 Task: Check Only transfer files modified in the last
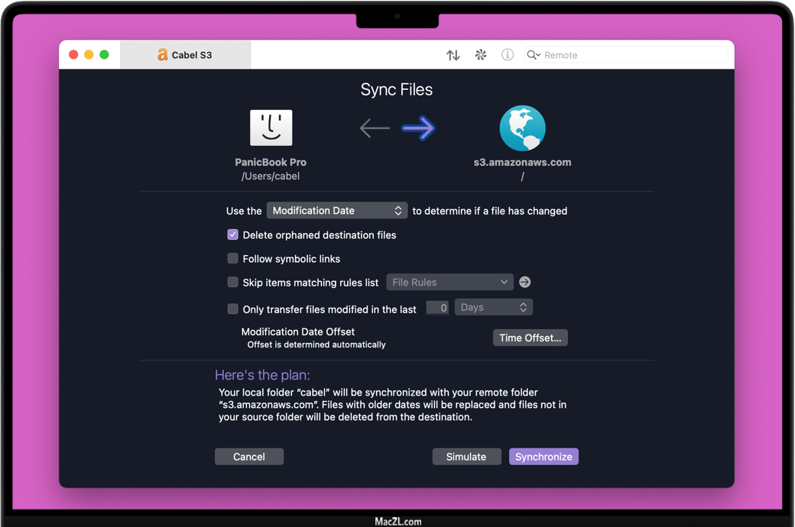(x=233, y=309)
